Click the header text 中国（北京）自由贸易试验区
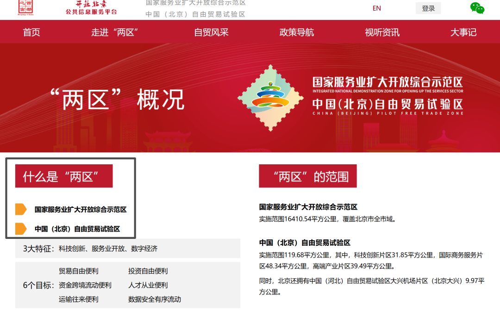 195,14
